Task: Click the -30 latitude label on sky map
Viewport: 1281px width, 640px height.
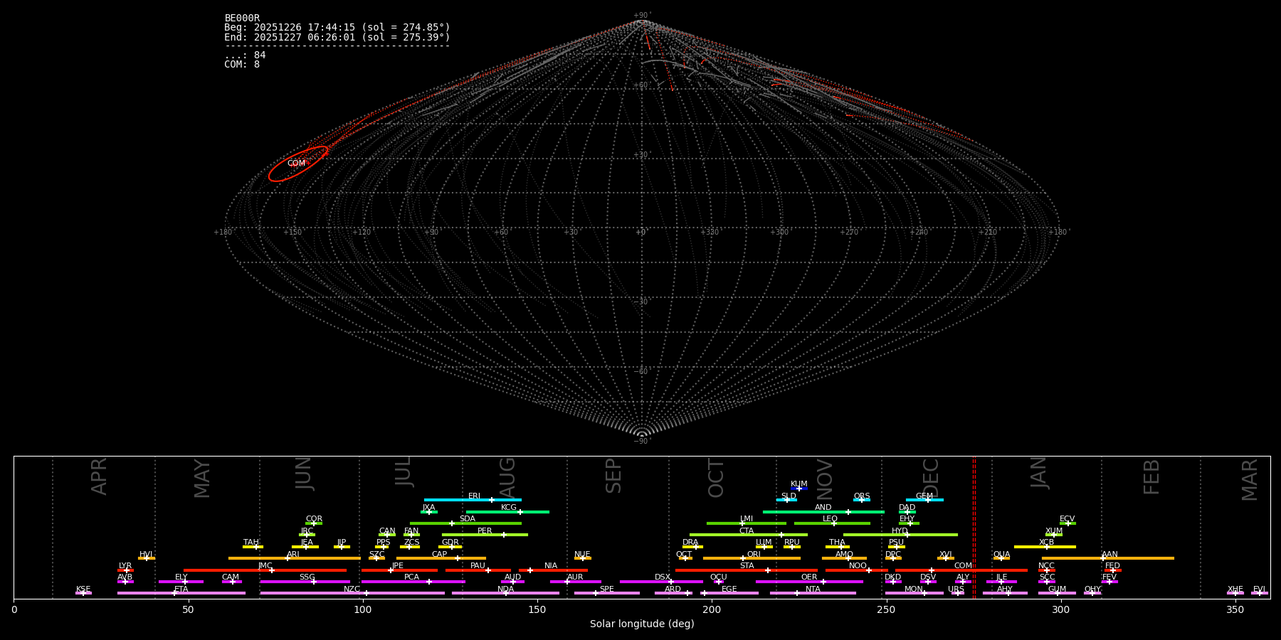Action: click(x=642, y=302)
